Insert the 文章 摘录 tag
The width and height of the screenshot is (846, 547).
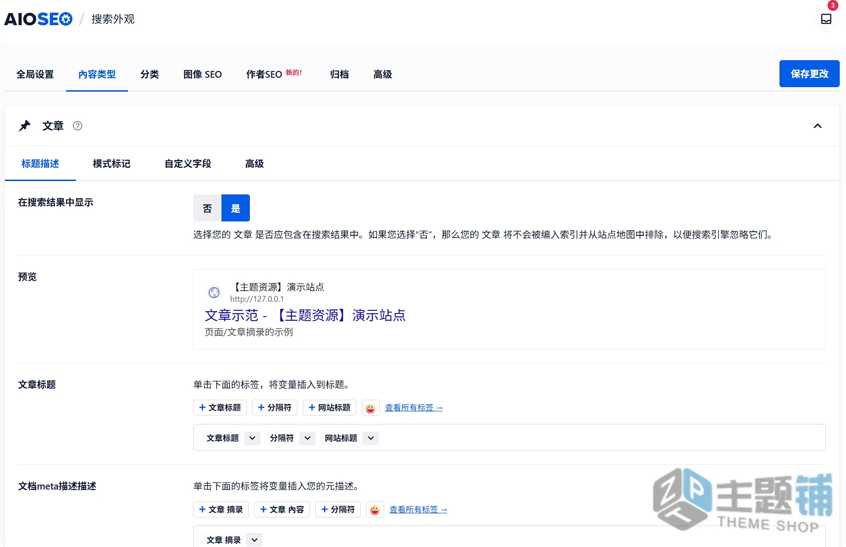tap(221, 509)
